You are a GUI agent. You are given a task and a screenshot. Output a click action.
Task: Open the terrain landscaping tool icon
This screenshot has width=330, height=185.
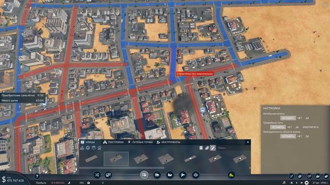pyautogui.click(x=196, y=175)
